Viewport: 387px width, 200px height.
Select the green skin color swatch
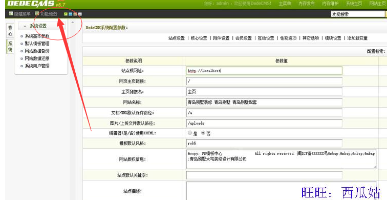click(x=66, y=14)
